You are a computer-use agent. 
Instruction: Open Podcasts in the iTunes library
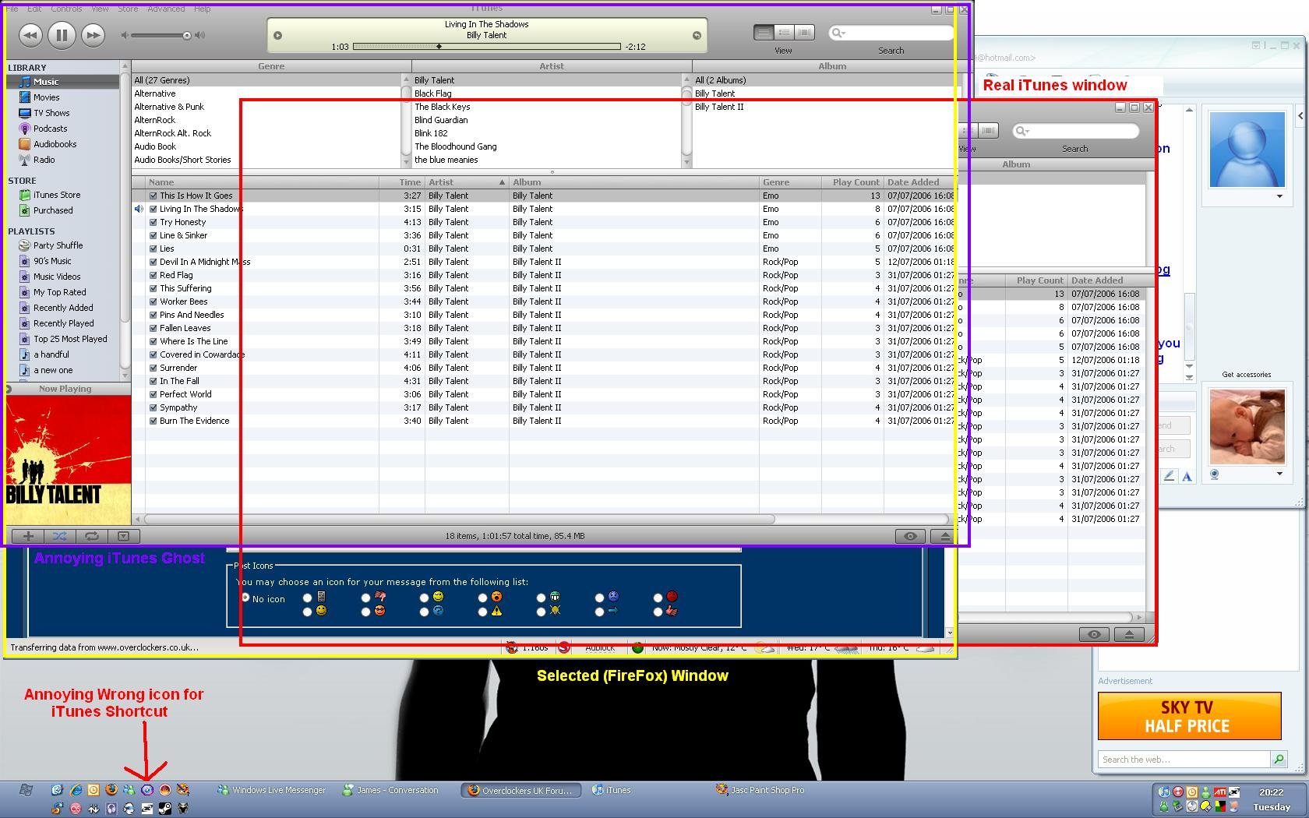50,129
